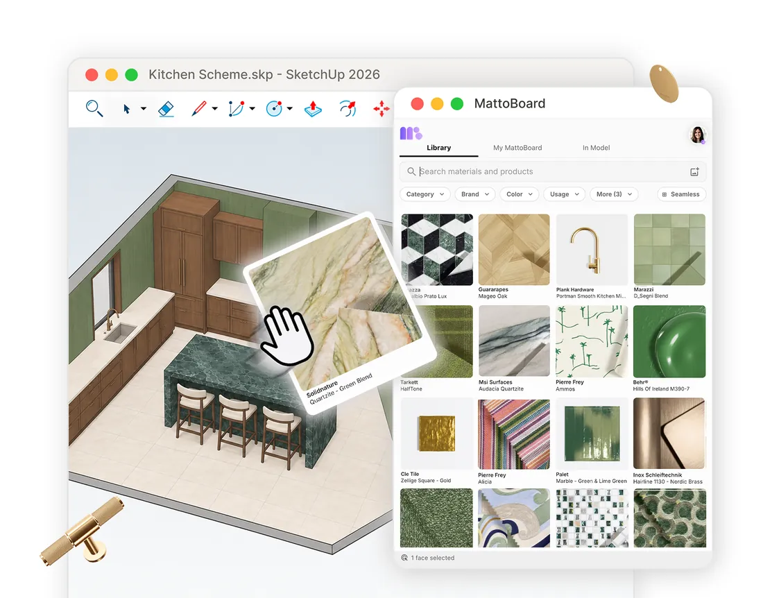Close the MattoBoard window with red button
Image resolution: width=763 pixels, height=598 pixels.
tap(417, 103)
